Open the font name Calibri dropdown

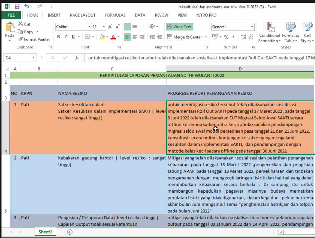(89, 27)
